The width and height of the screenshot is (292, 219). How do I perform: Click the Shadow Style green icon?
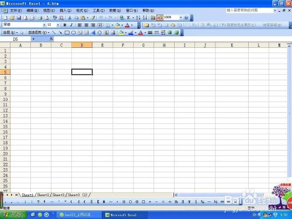coord(170,33)
